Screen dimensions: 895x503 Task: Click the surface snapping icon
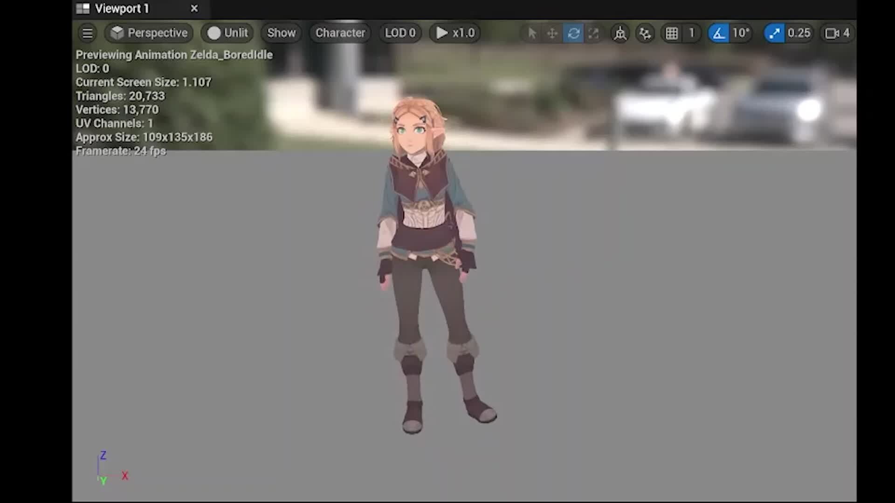pyautogui.click(x=646, y=33)
